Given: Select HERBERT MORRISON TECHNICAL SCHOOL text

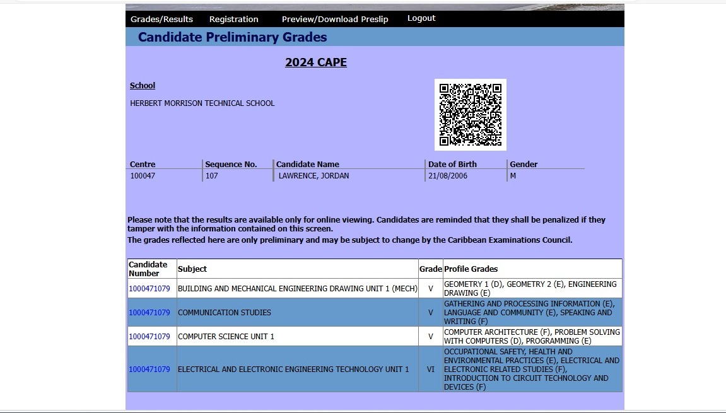Looking at the screenshot, I should [x=202, y=103].
